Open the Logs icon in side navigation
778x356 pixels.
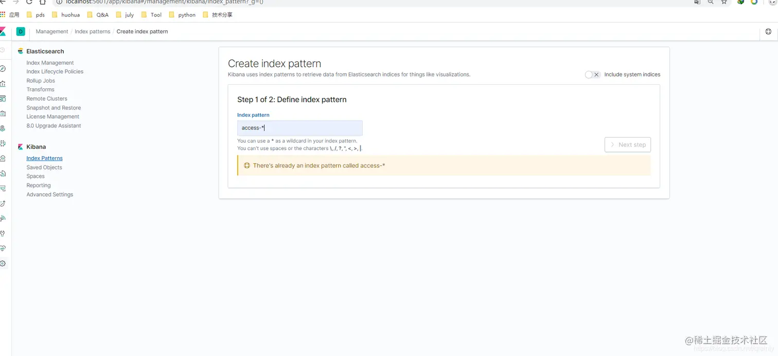coord(3,173)
